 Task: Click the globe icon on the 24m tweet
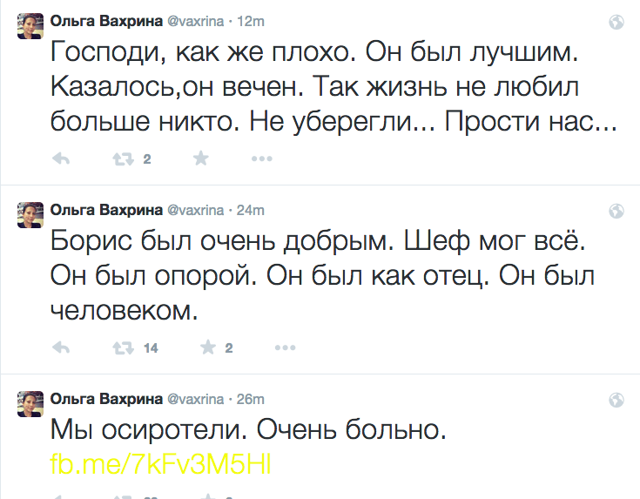[x=616, y=211]
